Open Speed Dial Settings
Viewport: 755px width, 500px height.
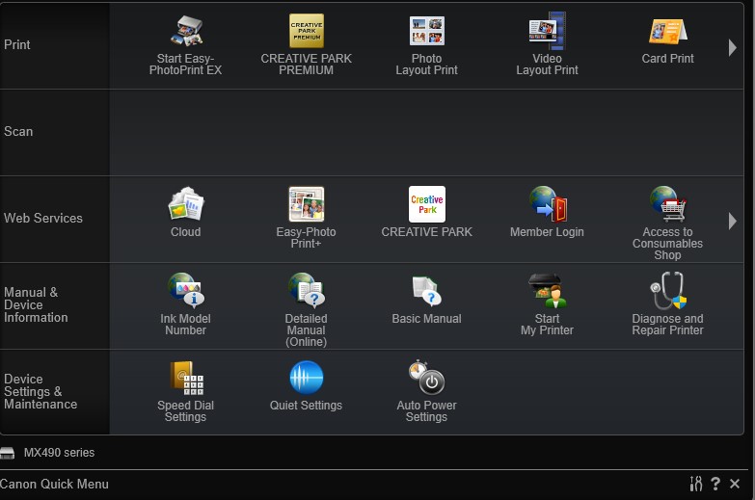click(x=185, y=378)
